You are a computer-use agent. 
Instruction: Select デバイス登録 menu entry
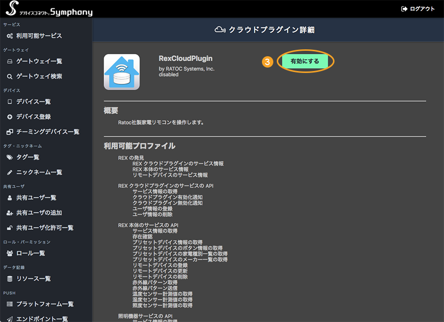click(x=34, y=117)
